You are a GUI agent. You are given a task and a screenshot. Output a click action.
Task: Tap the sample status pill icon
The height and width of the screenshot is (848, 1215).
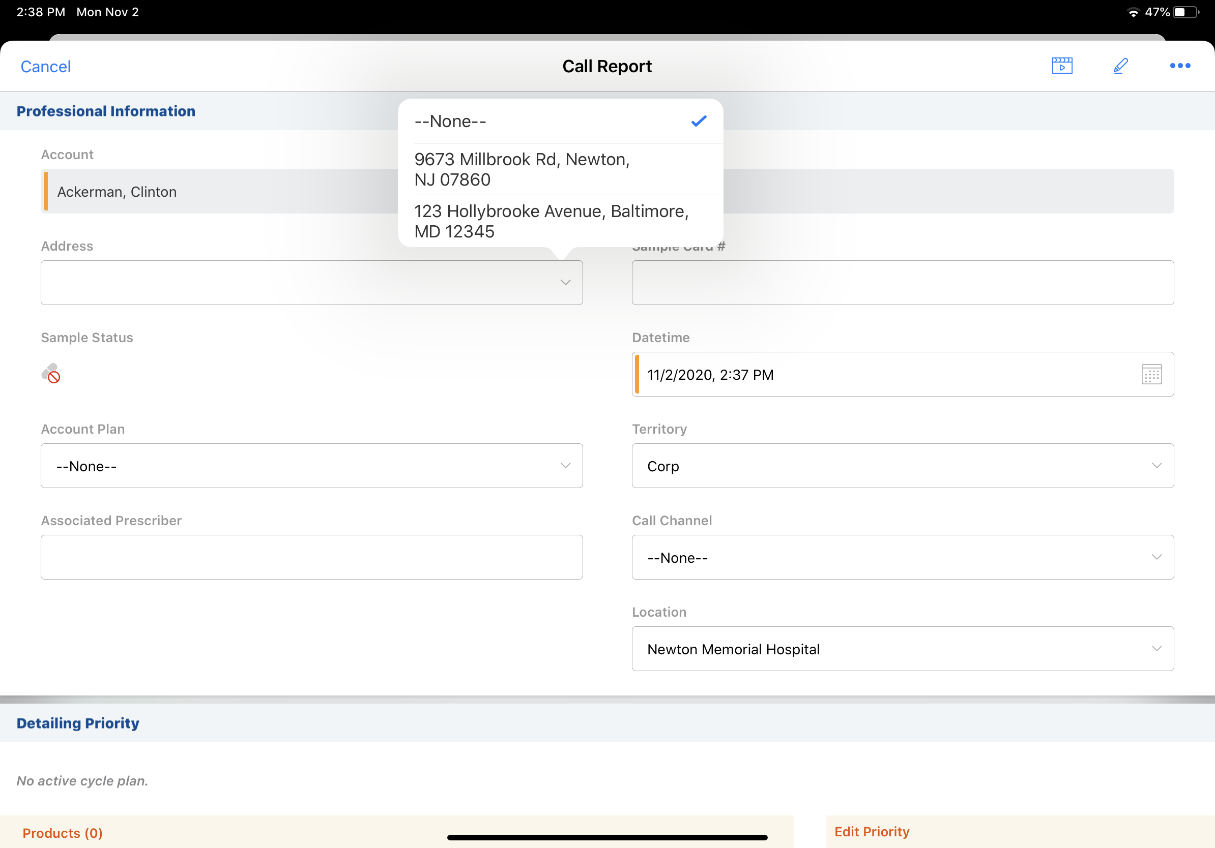click(x=51, y=373)
